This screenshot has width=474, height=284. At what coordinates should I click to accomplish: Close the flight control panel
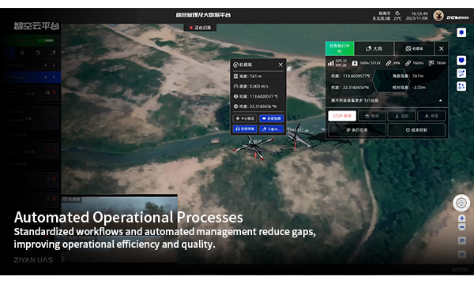click(442, 49)
